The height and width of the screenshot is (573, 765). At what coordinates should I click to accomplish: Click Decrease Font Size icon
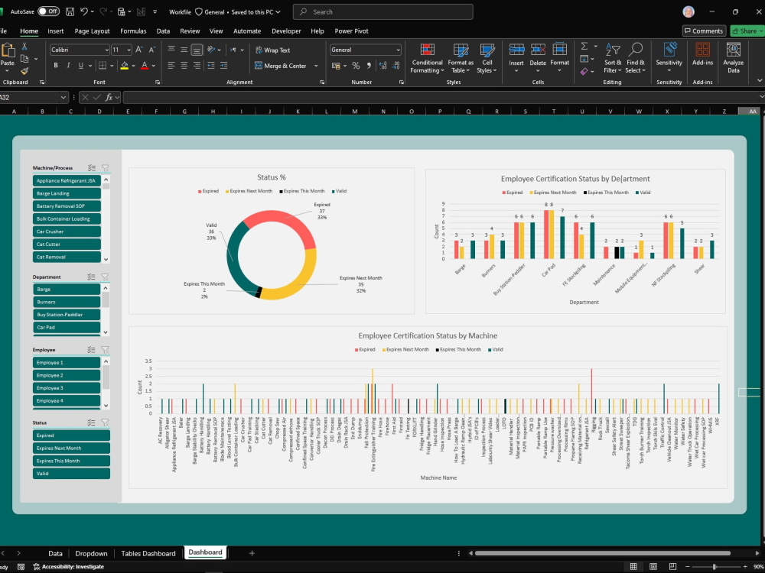(x=152, y=50)
